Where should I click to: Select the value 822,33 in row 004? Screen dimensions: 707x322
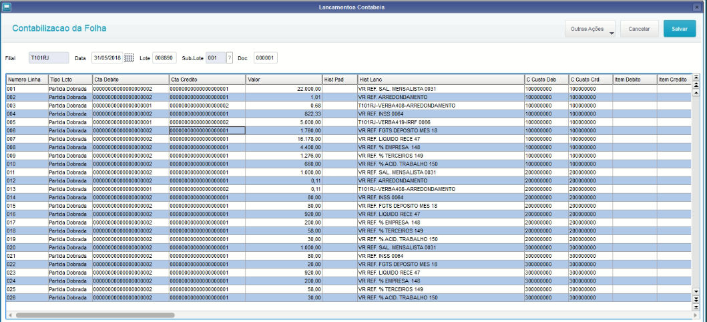coord(284,114)
